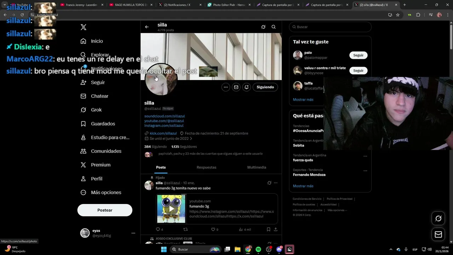
Task: Go back with profile header arrow
Action: (147, 27)
